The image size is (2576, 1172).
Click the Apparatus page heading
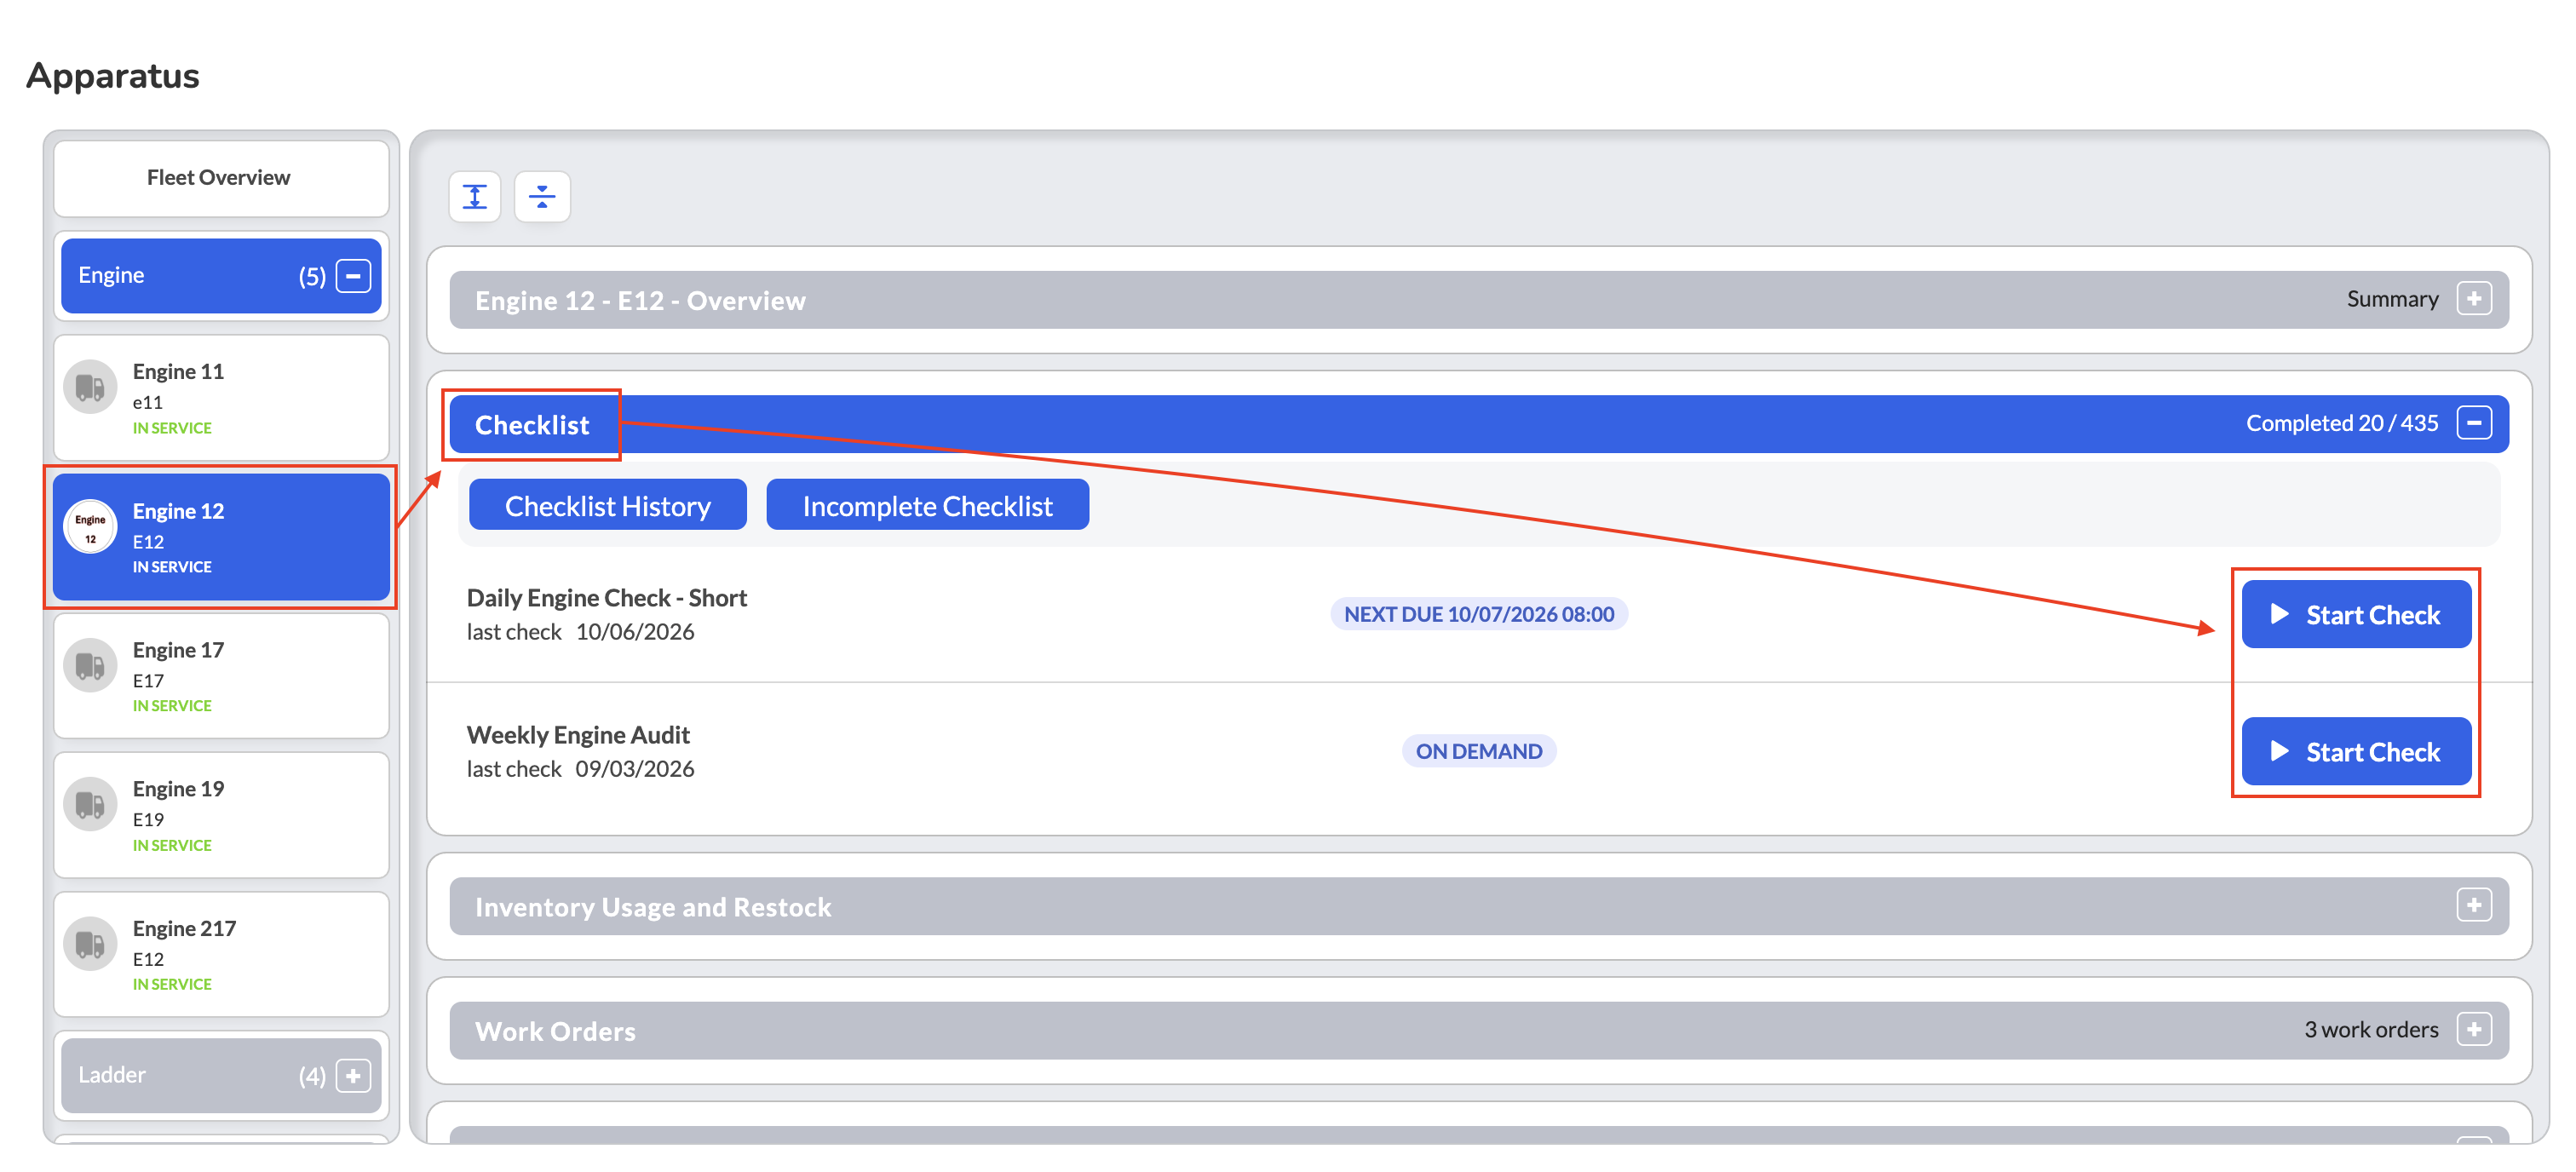point(112,76)
